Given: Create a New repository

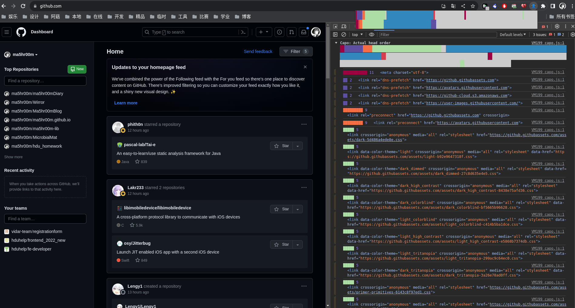Looking at the screenshot, I should tap(77, 69).
